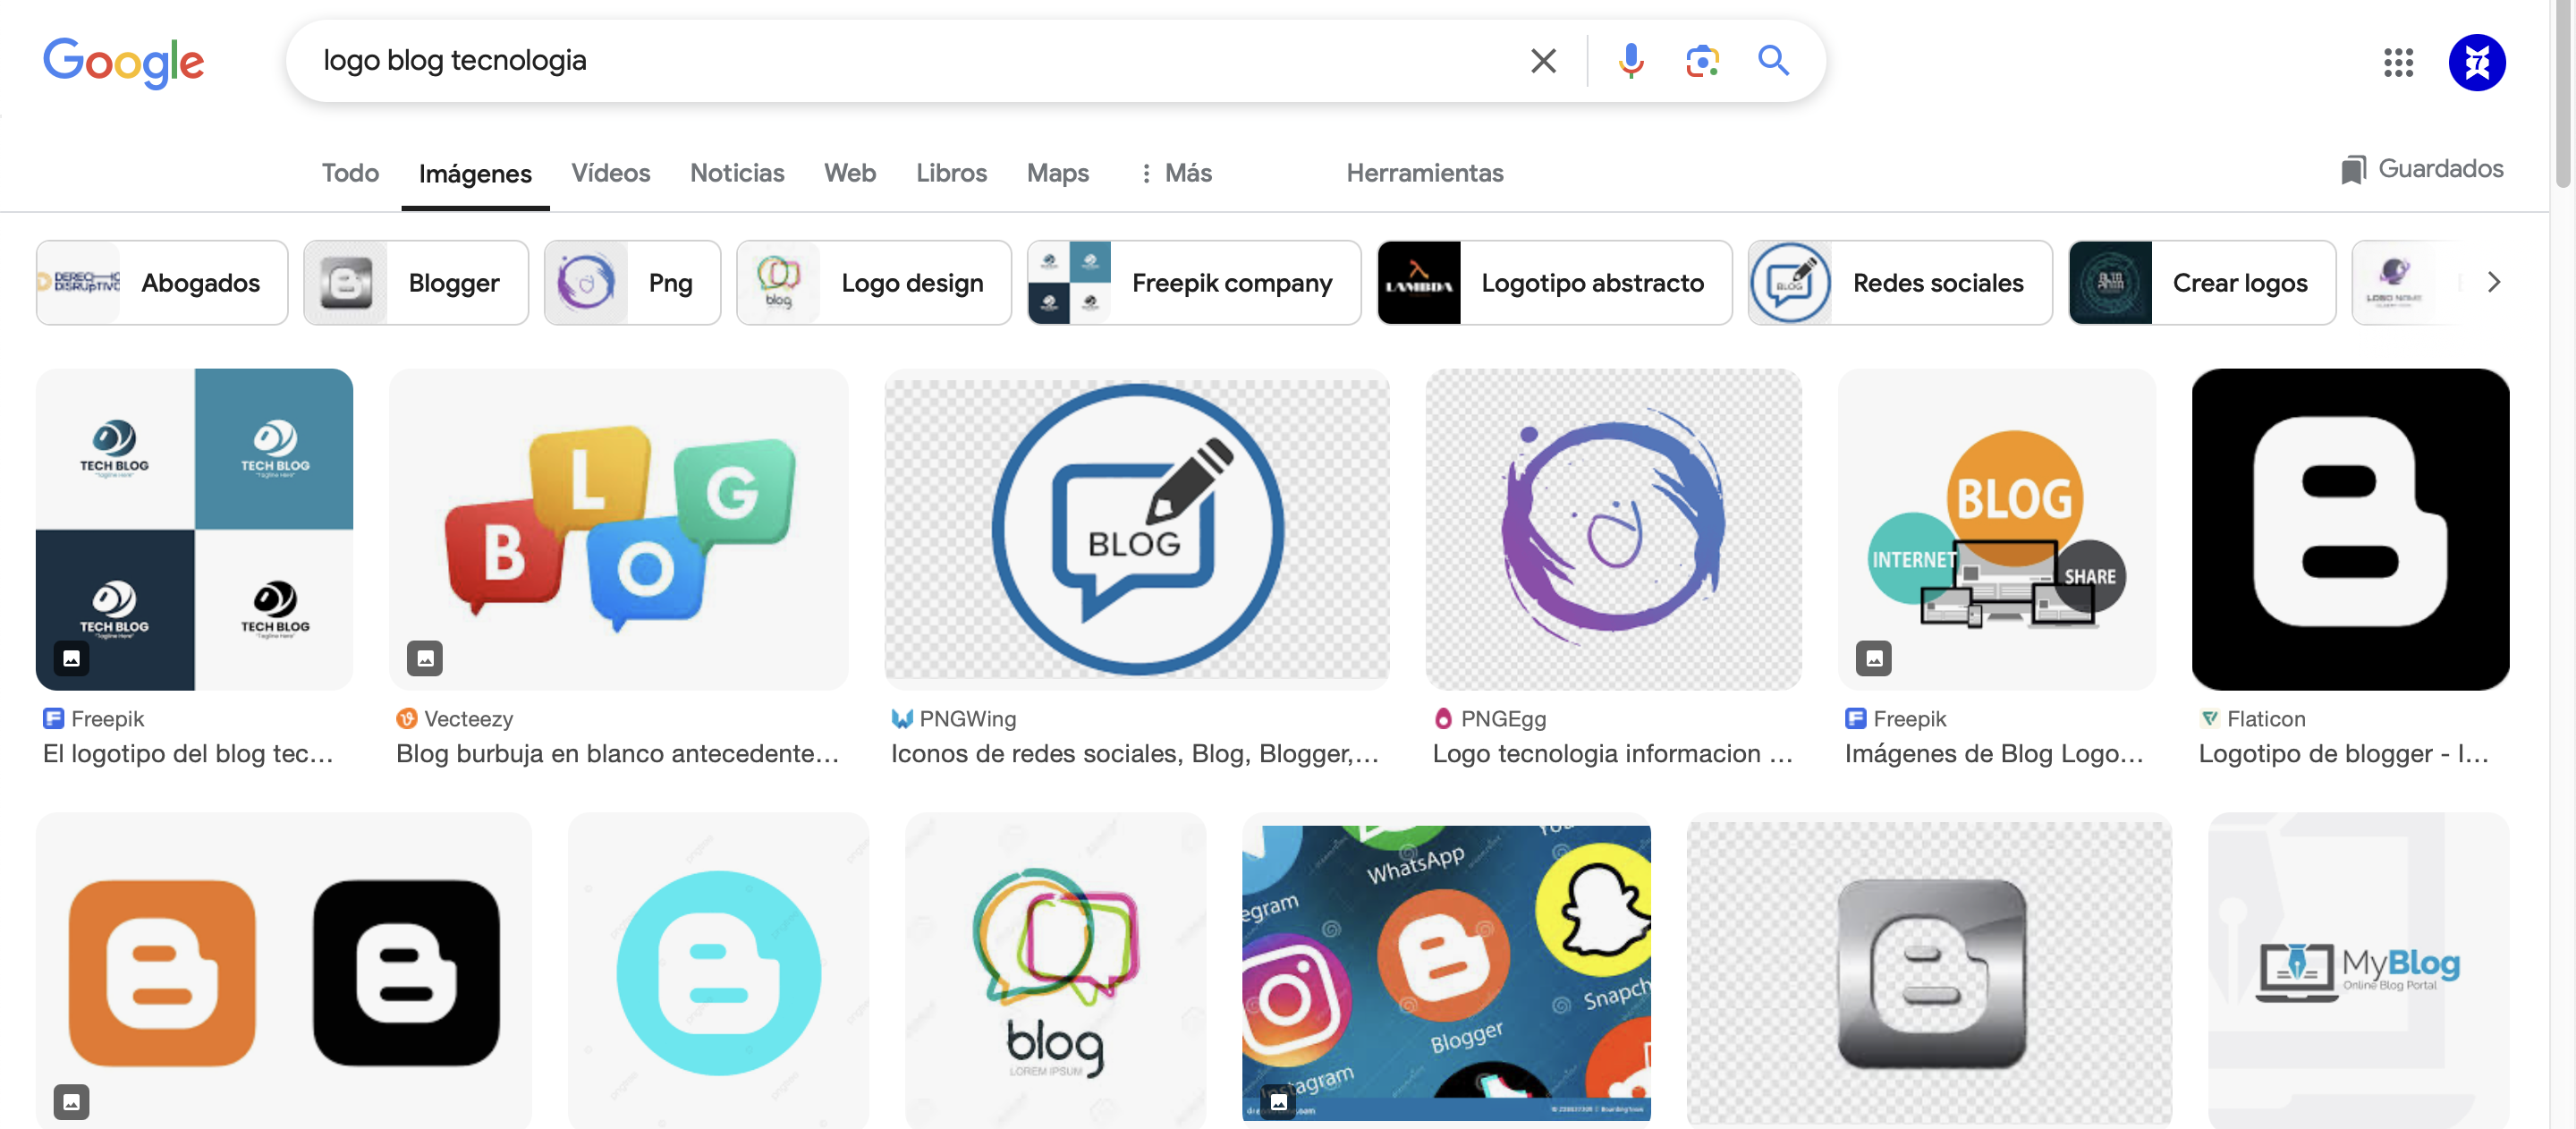The width and height of the screenshot is (2576, 1129).
Task: Submit search using the magnifying glass icon
Action: pyautogui.click(x=1773, y=61)
